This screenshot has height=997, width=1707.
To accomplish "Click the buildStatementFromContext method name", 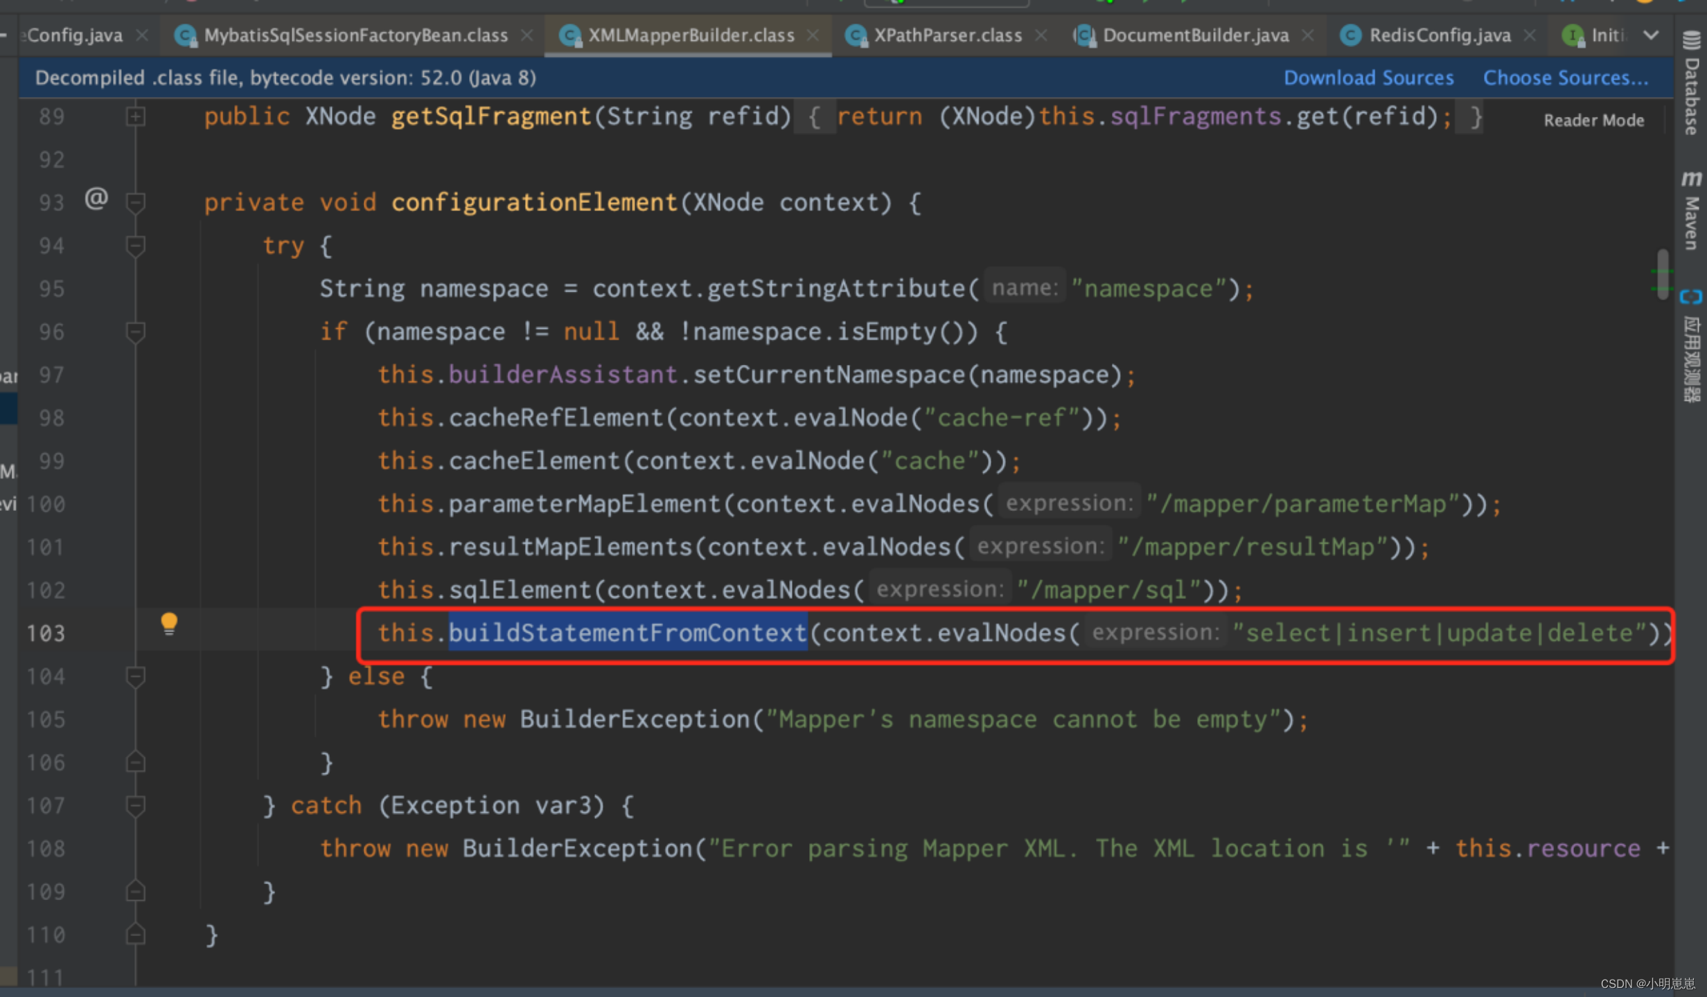I will pyautogui.click(x=628, y=633).
